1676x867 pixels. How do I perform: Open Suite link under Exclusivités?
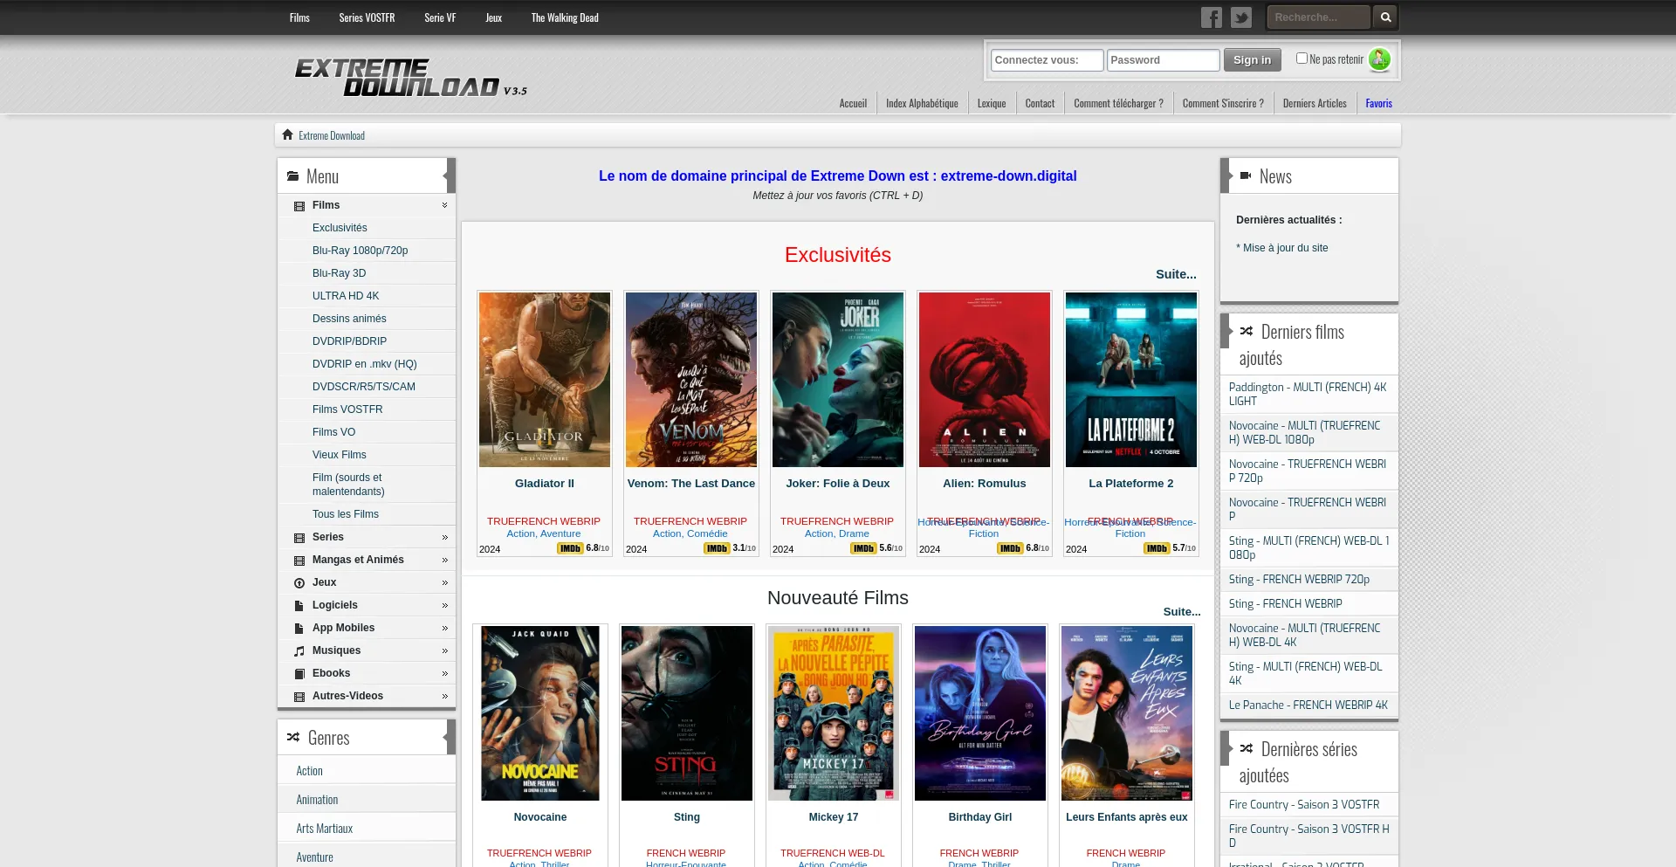pyautogui.click(x=1175, y=274)
